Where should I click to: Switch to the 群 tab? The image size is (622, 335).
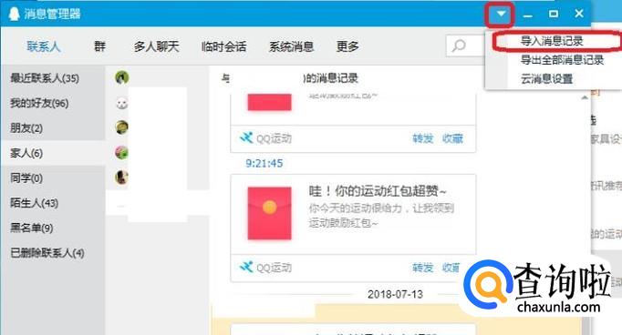coord(100,46)
